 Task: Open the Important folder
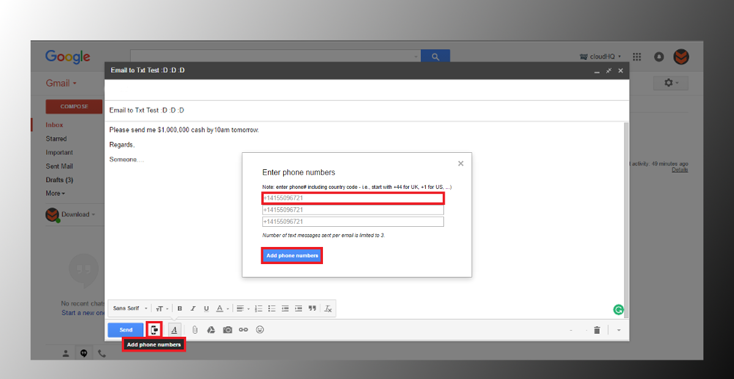click(59, 153)
